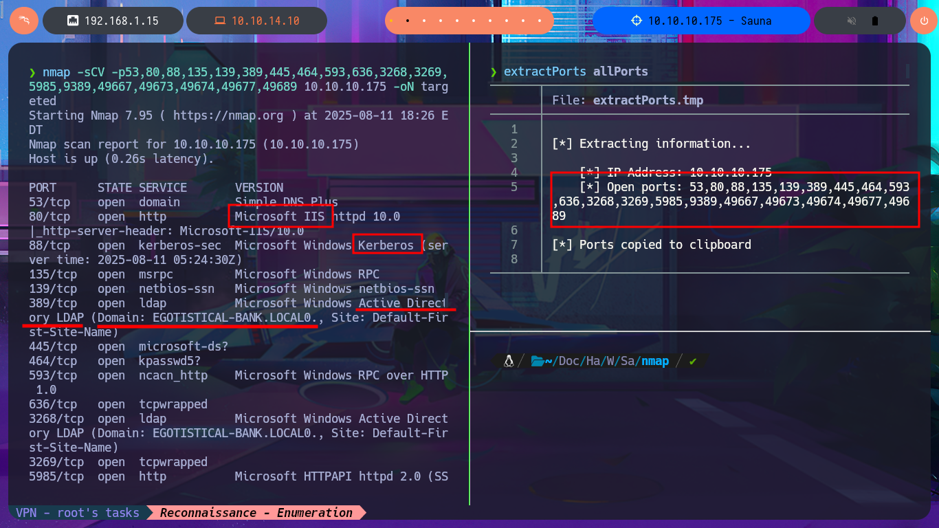The image size is (939, 528).
Task: Click the '[*] Extracting information...' line
Action: pos(652,144)
